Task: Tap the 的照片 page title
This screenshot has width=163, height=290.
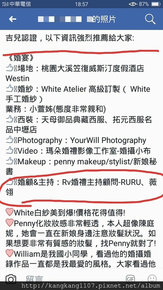Action: (x=104, y=19)
